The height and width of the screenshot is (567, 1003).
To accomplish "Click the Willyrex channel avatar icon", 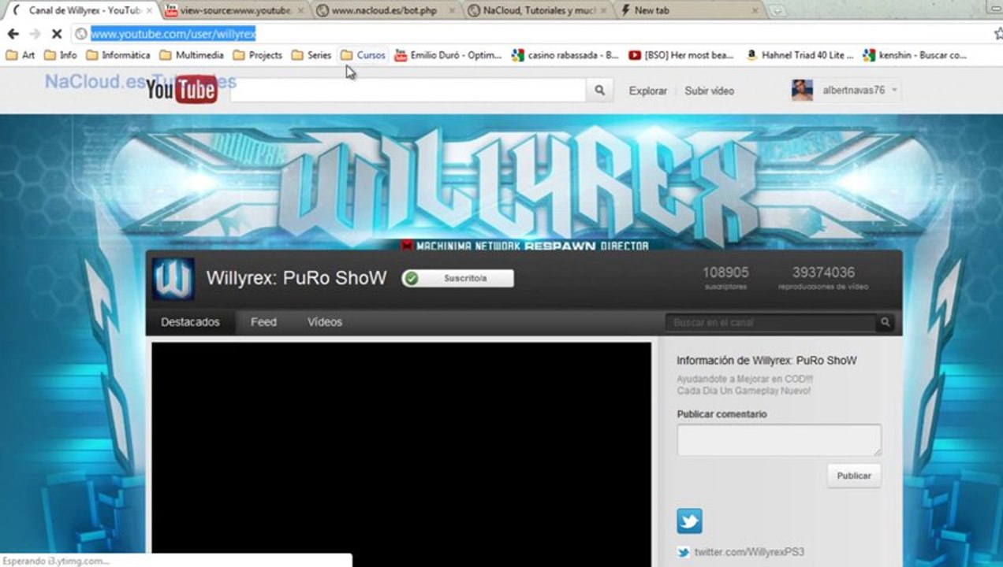I will (x=173, y=279).
